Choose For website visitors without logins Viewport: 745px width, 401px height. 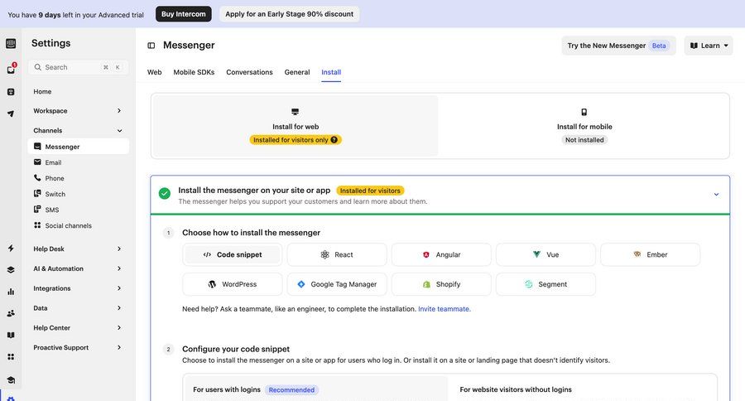[x=582, y=389]
